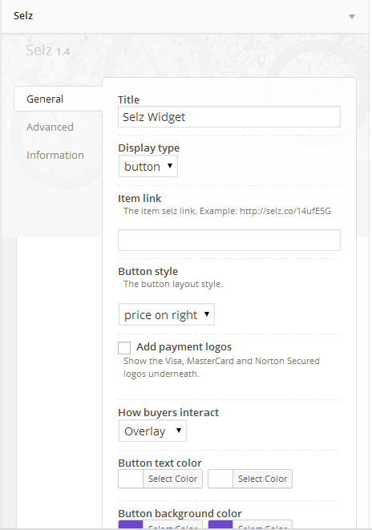
Task: Click first purple background color swatch
Action: 131,525
